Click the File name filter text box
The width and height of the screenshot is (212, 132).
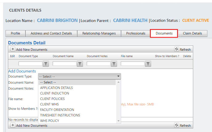click(132, 64)
